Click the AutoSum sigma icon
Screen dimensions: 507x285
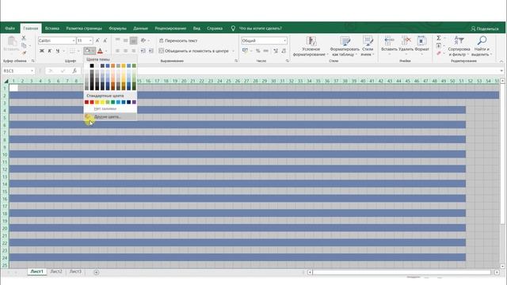439,38
